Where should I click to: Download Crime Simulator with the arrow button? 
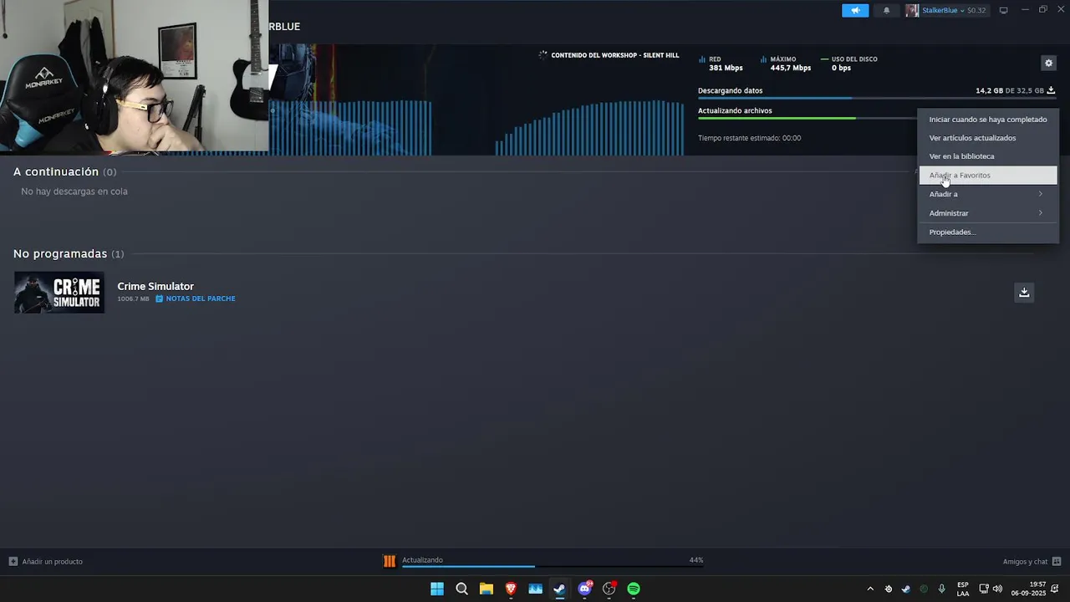1024,292
